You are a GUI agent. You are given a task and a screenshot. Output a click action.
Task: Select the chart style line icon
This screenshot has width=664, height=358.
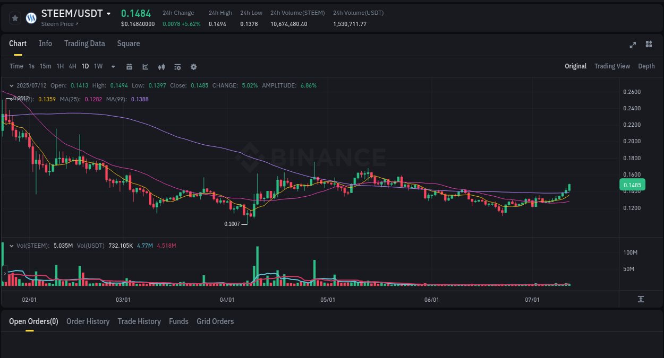[144, 66]
